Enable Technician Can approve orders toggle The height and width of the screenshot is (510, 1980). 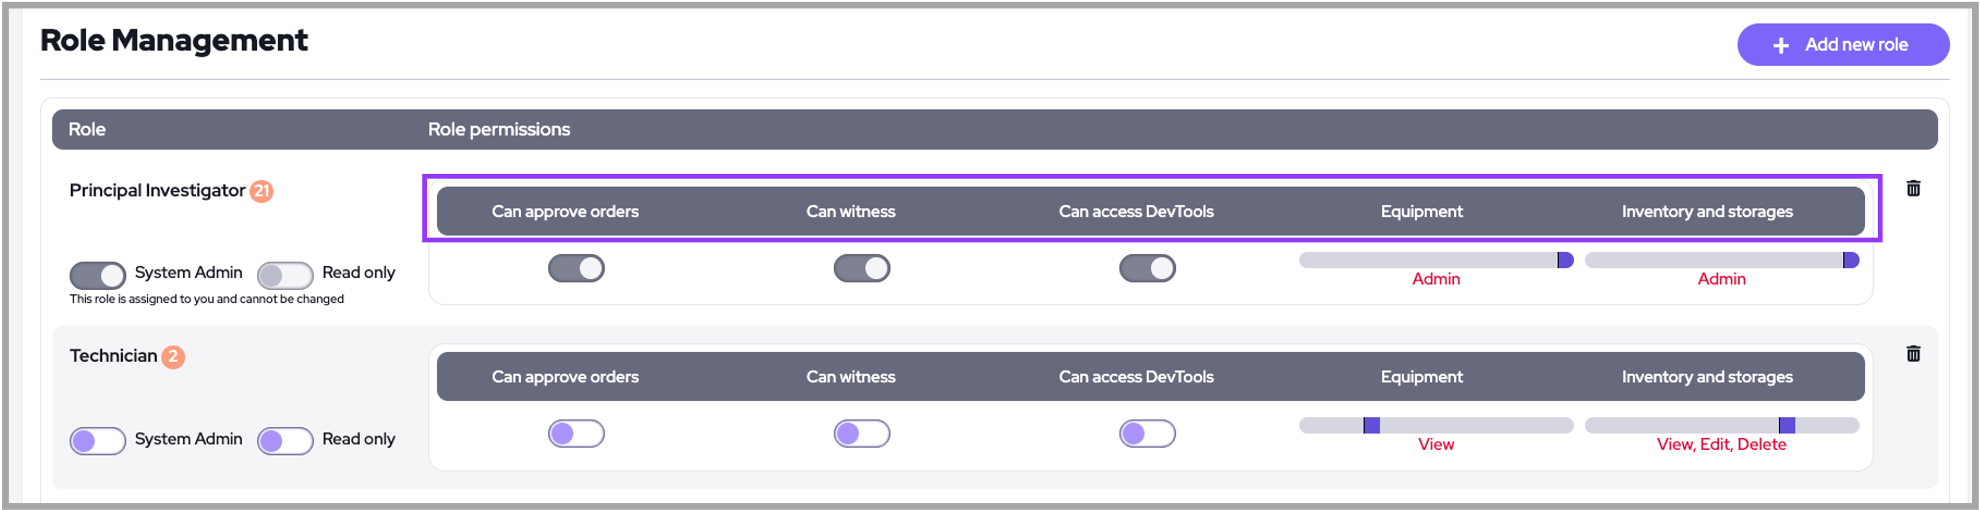[x=576, y=434]
